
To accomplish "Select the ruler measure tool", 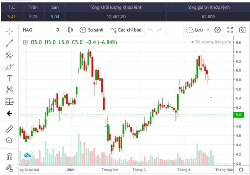I will (x=9, y=129).
